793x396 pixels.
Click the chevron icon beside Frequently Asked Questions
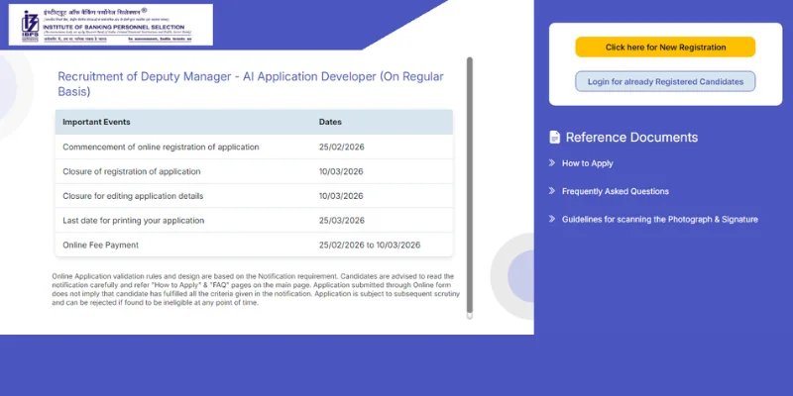552,191
